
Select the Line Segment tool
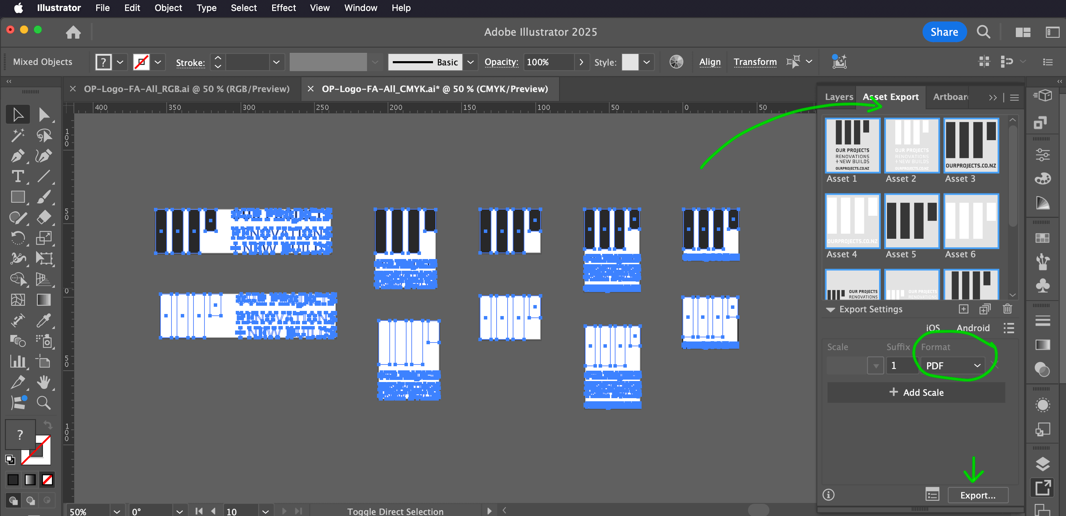pyautogui.click(x=44, y=176)
